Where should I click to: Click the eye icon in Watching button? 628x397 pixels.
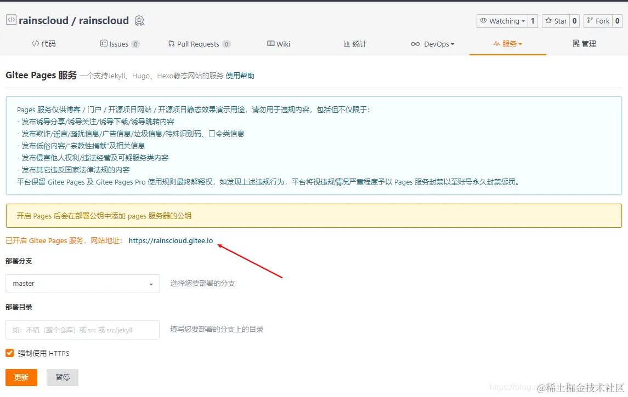[483, 20]
